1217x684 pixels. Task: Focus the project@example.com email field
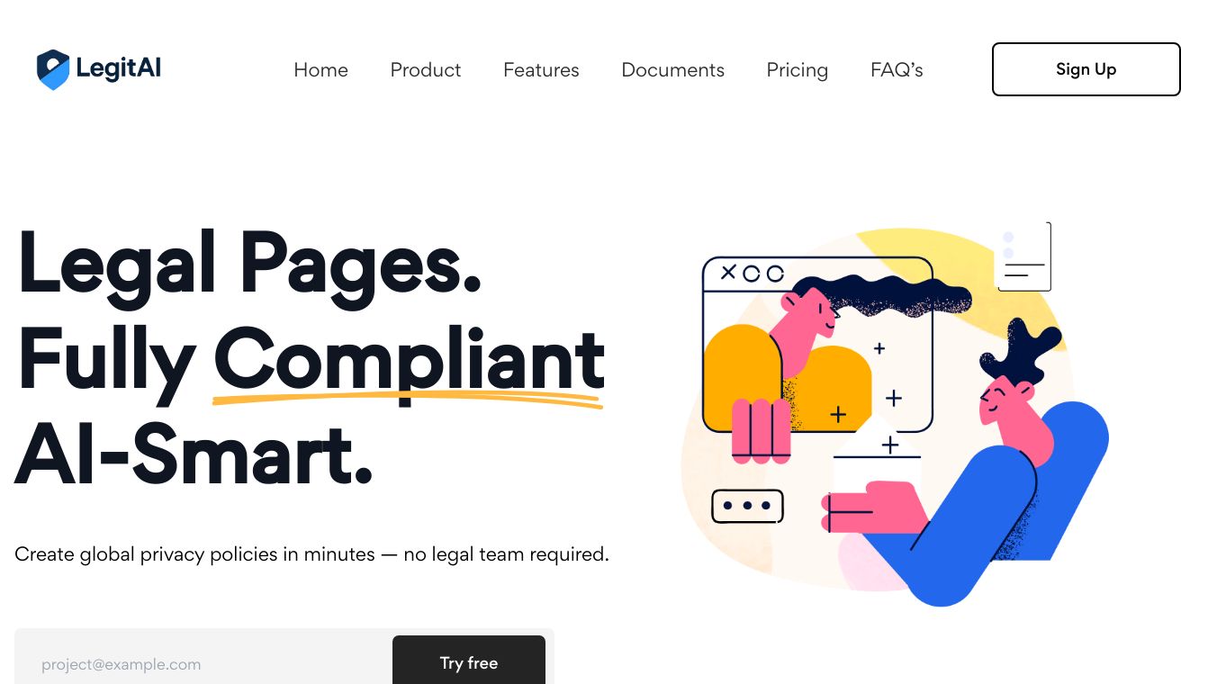point(203,664)
